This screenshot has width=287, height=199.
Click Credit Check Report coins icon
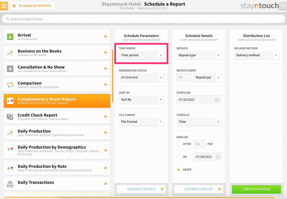[10, 117]
